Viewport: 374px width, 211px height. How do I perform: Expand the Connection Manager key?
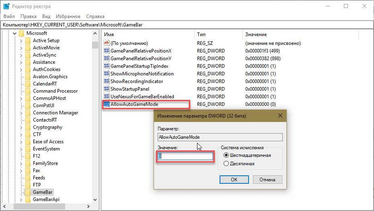pos(21,112)
